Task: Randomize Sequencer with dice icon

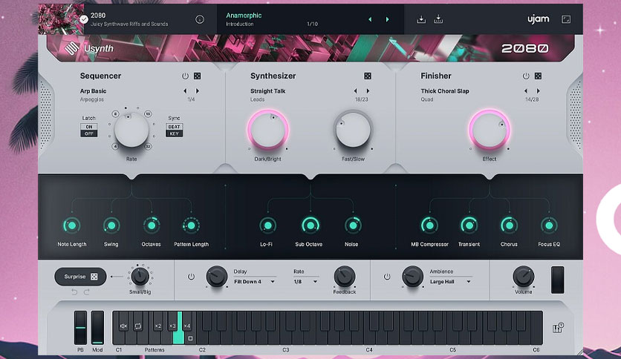Action: (x=198, y=76)
